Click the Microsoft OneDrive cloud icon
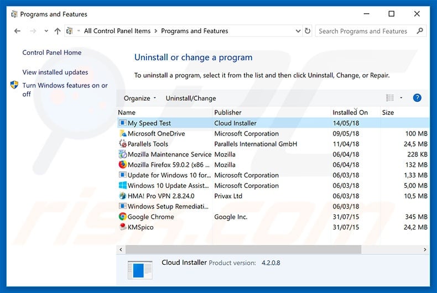This screenshot has width=437, height=293. point(123,134)
